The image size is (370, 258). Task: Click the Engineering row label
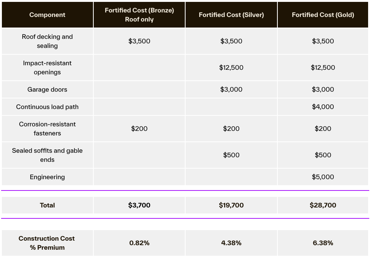pyautogui.click(x=47, y=177)
